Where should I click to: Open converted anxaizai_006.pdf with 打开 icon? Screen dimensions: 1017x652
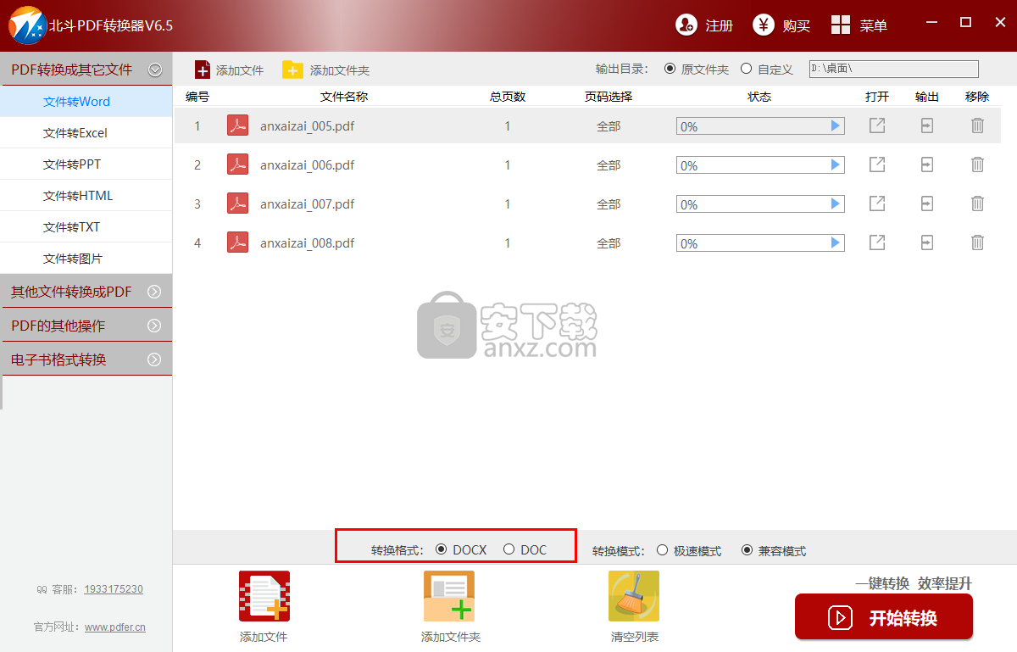(877, 164)
